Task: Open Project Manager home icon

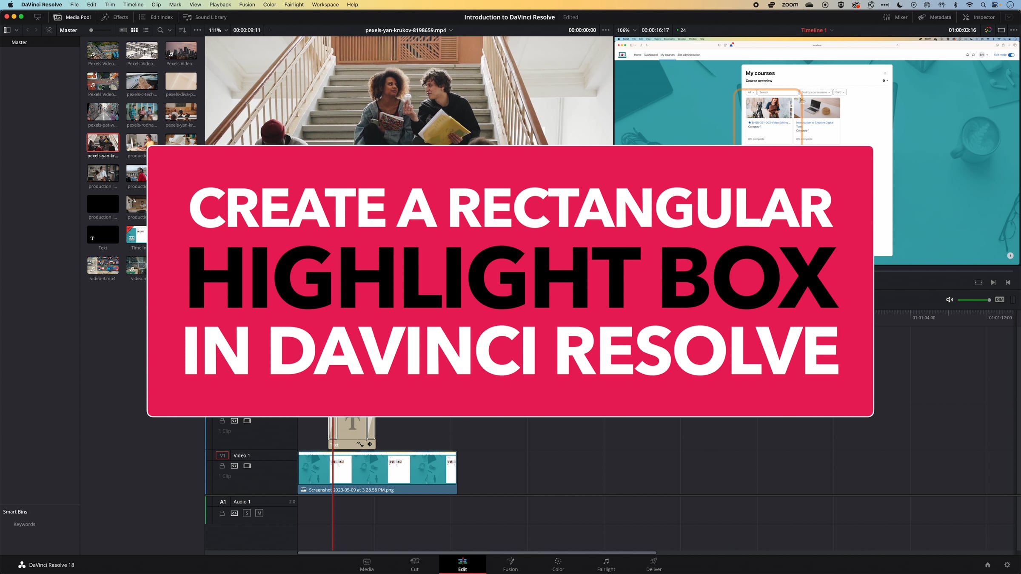Action: [988, 565]
